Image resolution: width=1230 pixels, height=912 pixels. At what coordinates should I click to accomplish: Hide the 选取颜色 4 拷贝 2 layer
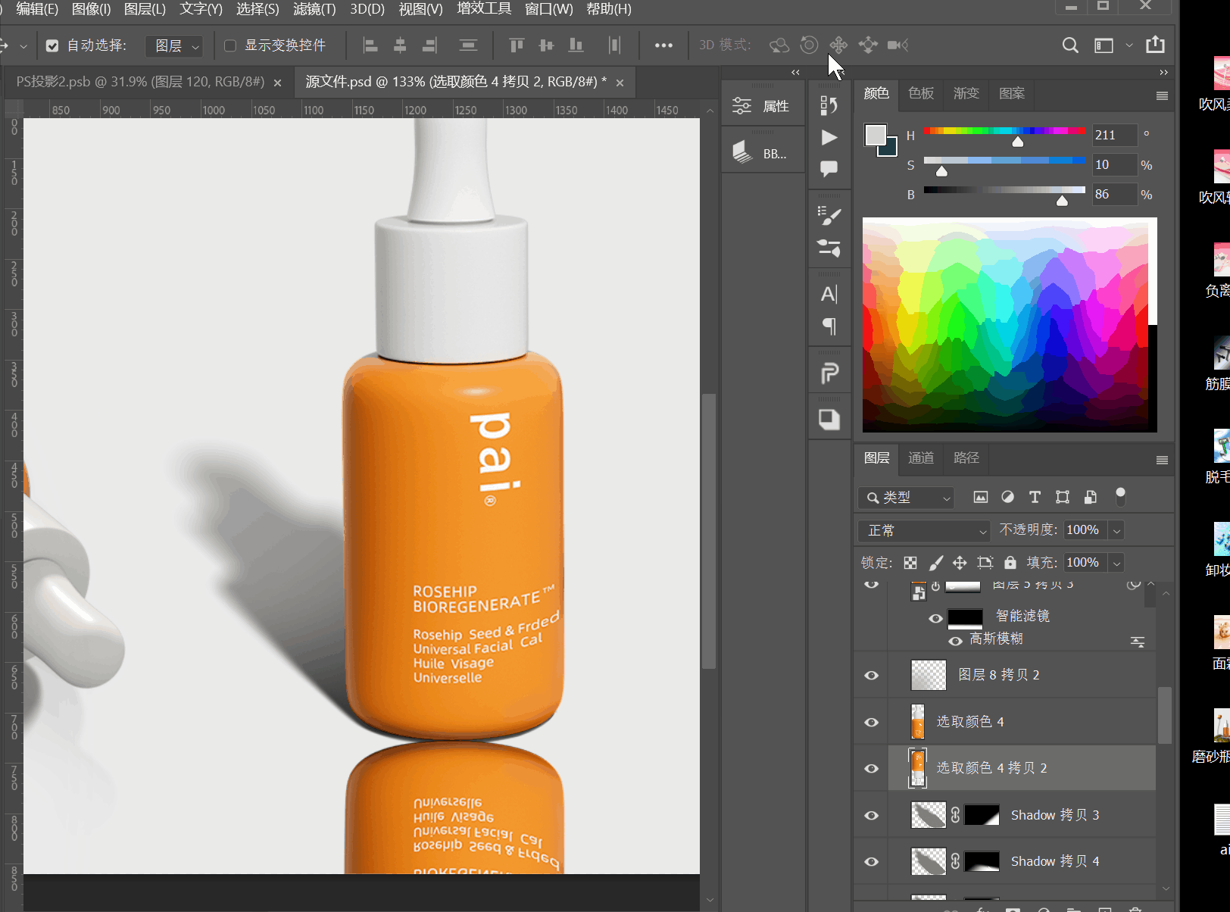tap(872, 768)
